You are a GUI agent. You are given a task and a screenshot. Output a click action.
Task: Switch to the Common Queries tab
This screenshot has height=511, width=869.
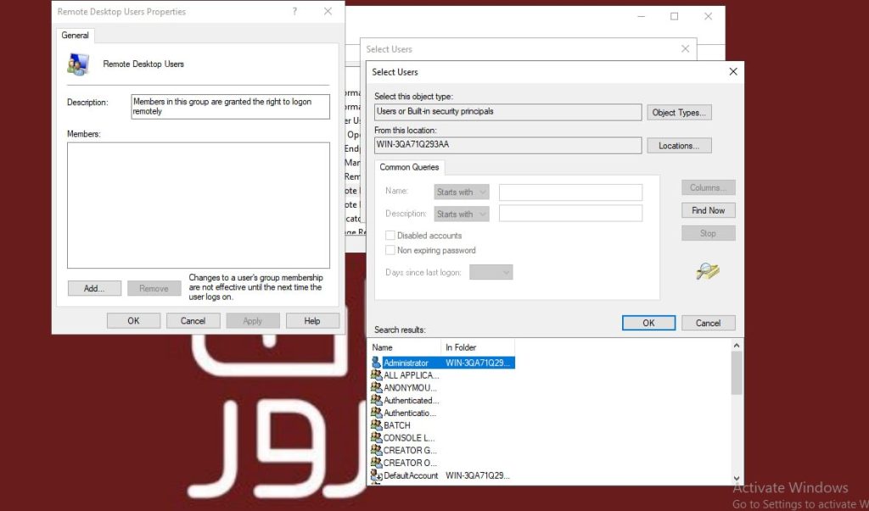pyautogui.click(x=410, y=167)
